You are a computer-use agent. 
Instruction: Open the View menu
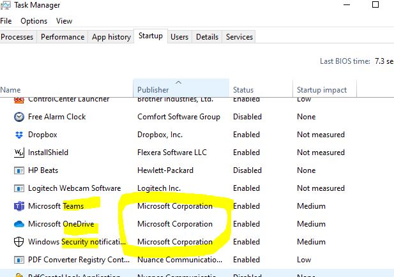tap(64, 21)
